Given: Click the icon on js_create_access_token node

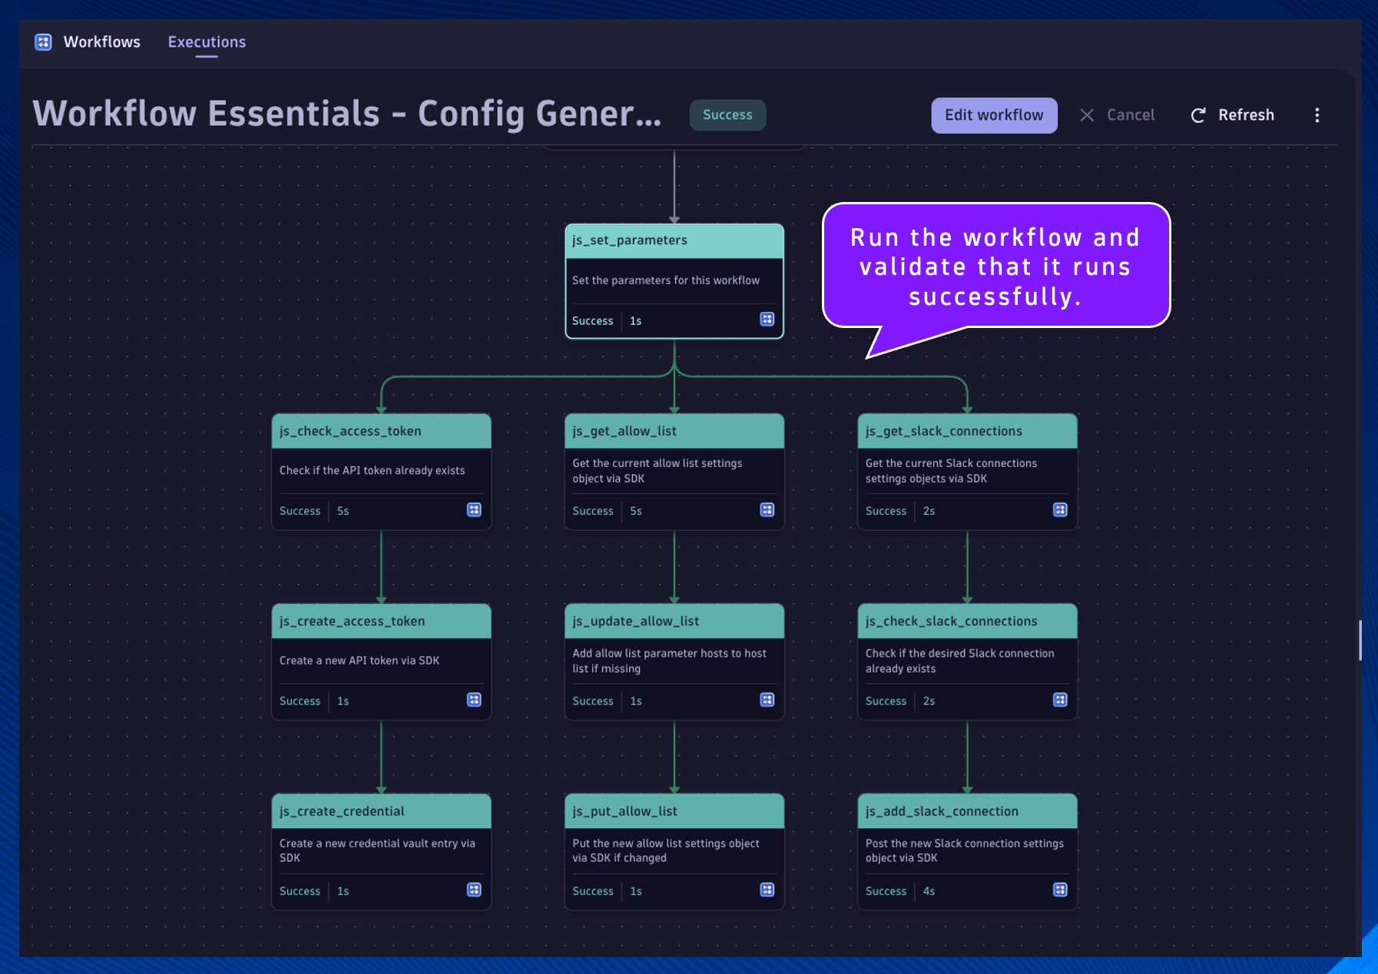Looking at the screenshot, I should pos(474,700).
